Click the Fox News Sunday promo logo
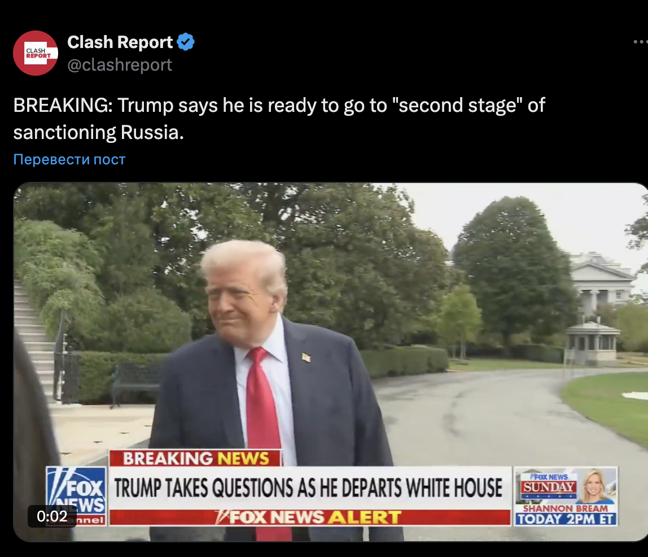648x557 pixels. click(549, 485)
